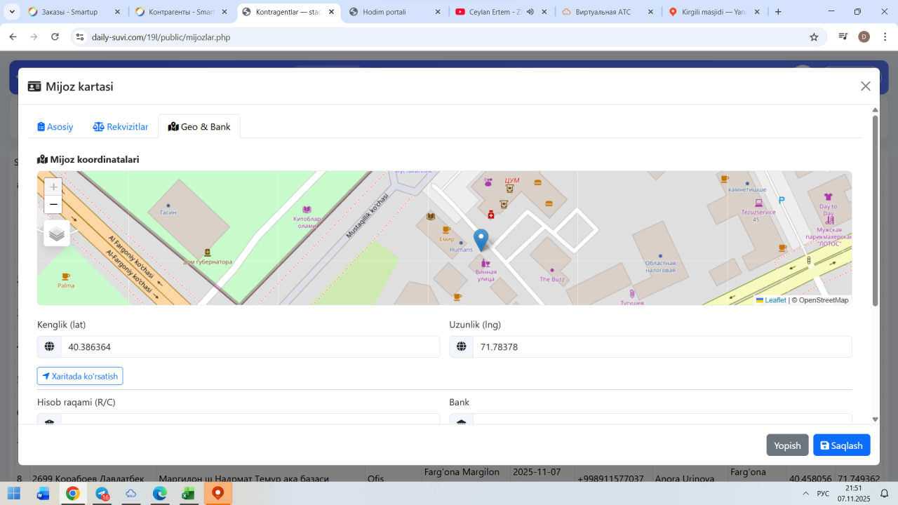Open a new browser tab

pyautogui.click(x=778, y=12)
